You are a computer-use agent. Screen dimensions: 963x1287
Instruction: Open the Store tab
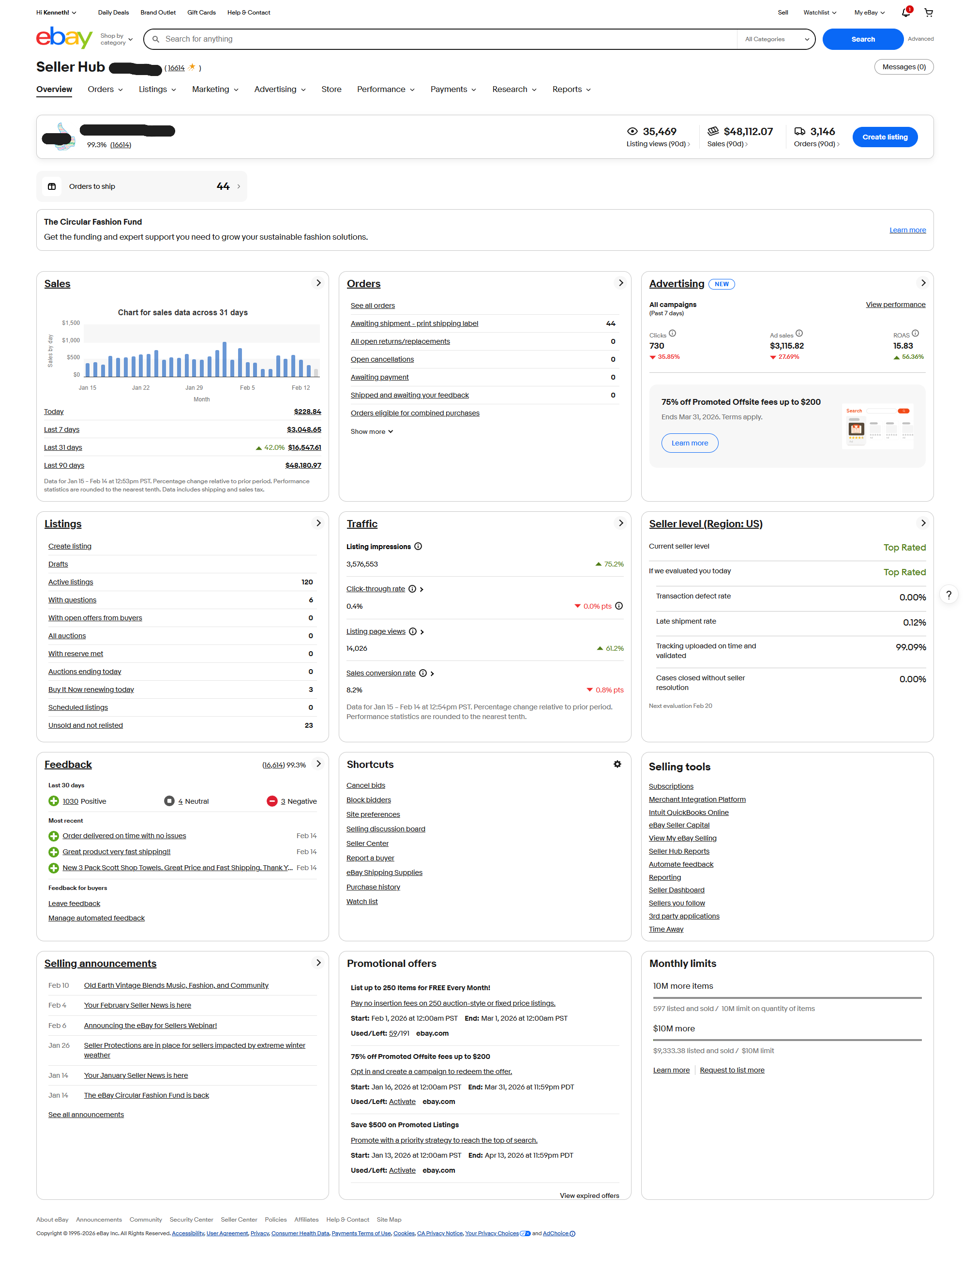331,89
